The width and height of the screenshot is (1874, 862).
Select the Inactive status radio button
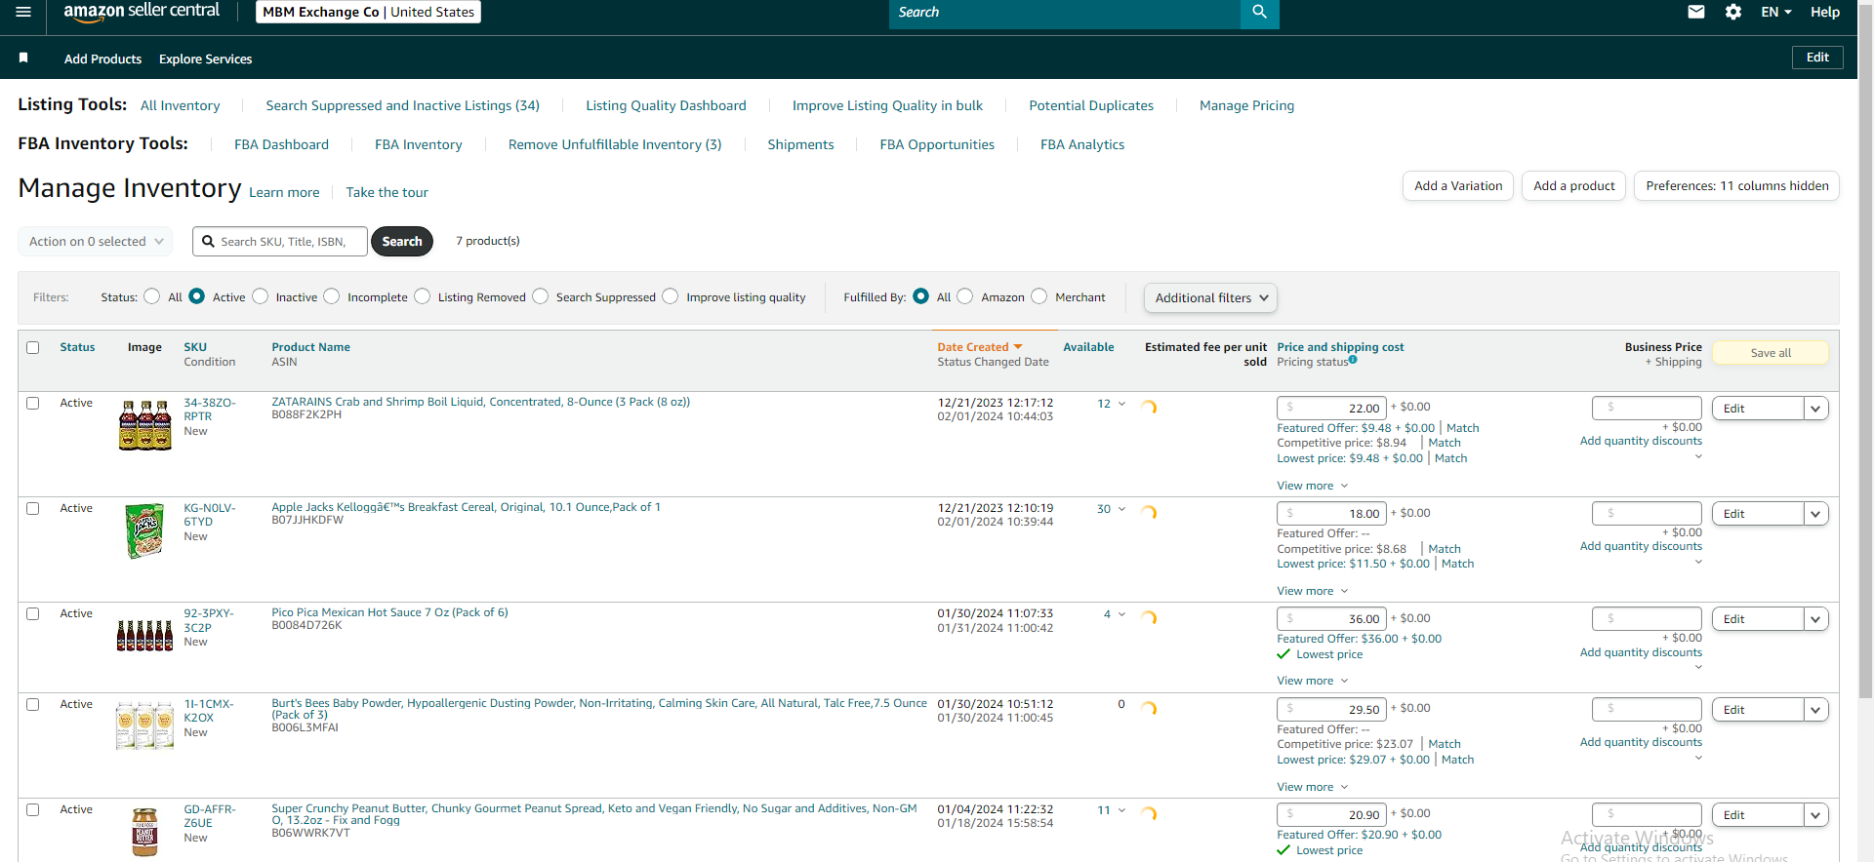(260, 296)
